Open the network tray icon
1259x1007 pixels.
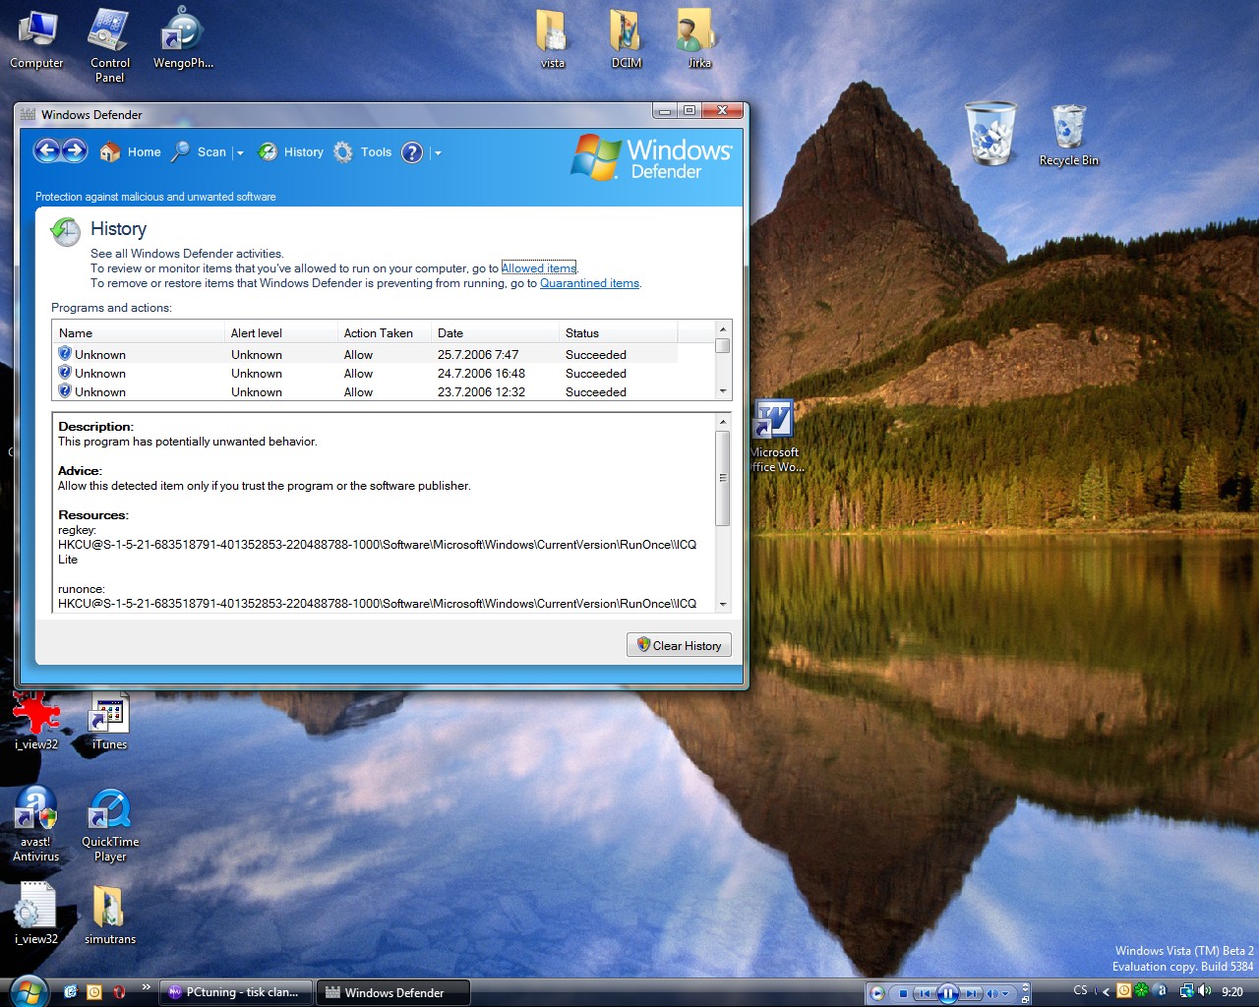1186,990
